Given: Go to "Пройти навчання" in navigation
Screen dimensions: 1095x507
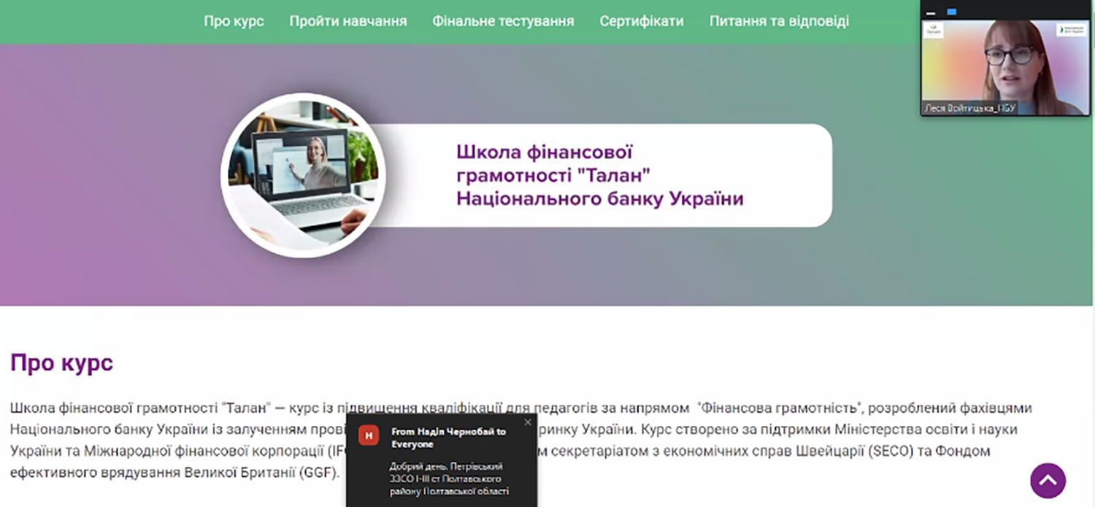Looking at the screenshot, I should click(x=348, y=21).
